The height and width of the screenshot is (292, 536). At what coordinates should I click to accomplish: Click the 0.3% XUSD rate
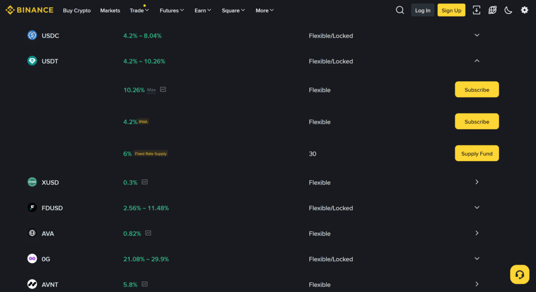[x=130, y=182]
